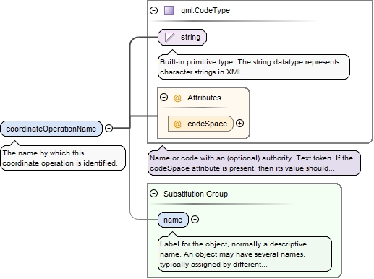Click the @ icon beside Attributes
The height and width of the screenshot is (279, 374).
(x=177, y=98)
